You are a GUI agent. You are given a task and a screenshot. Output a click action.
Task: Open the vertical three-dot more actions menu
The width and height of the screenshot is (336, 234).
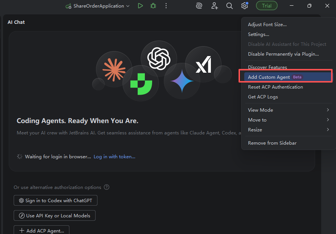[x=166, y=6]
